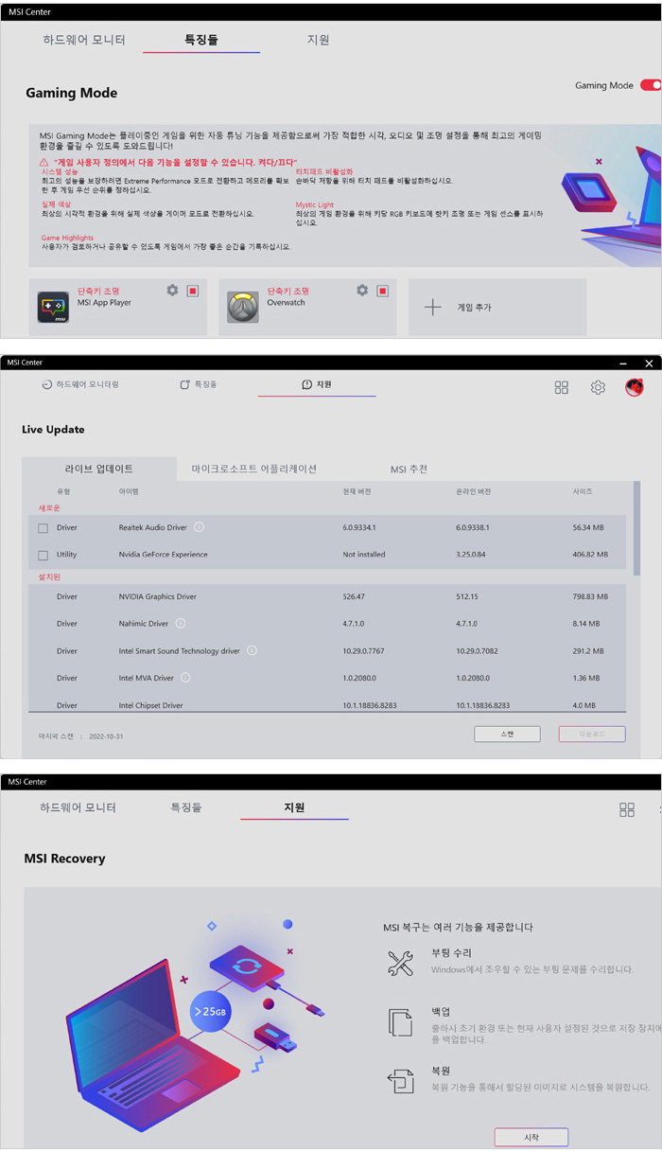Click the Overwatch game icon
The image size is (662, 1152).
tap(243, 308)
